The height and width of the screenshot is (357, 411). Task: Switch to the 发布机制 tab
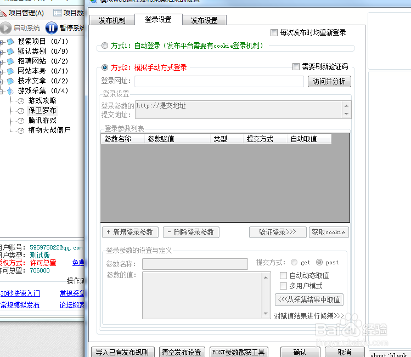[x=112, y=20]
